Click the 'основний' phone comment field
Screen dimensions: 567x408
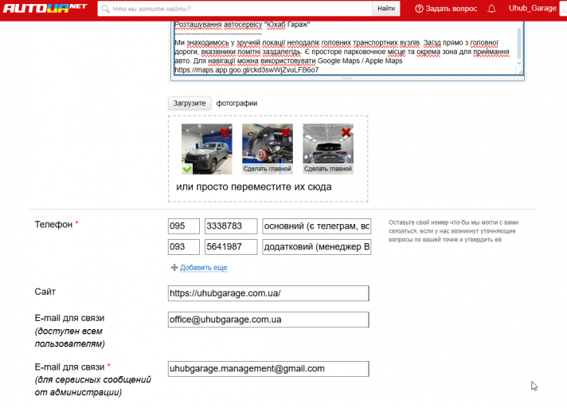pyautogui.click(x=317, y=226)
